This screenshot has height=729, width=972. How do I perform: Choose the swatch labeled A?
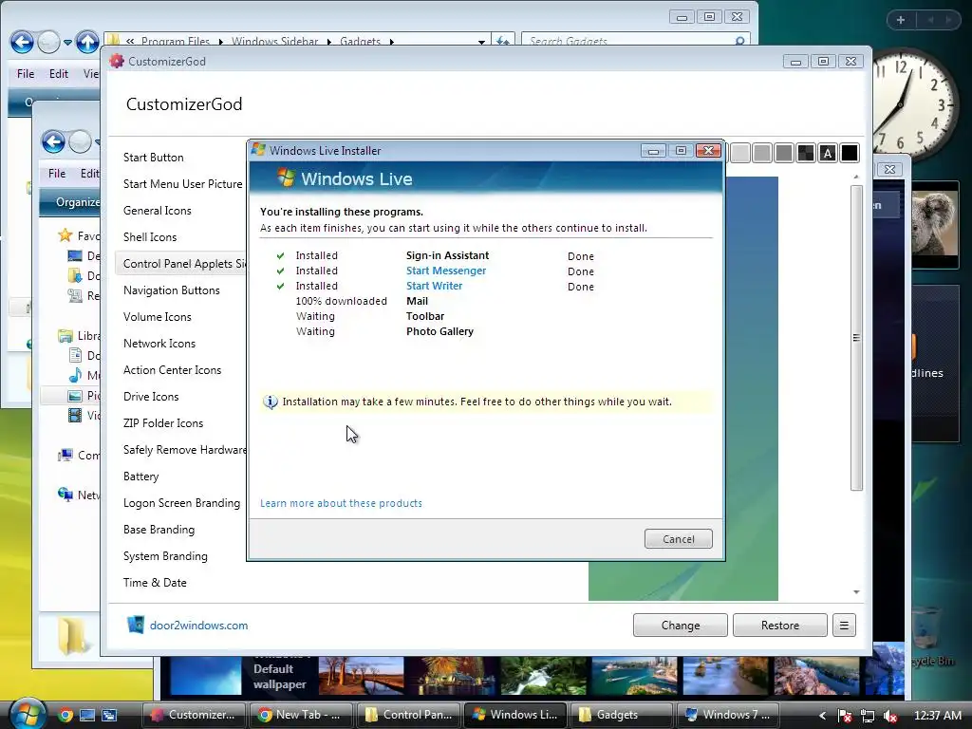828,153
